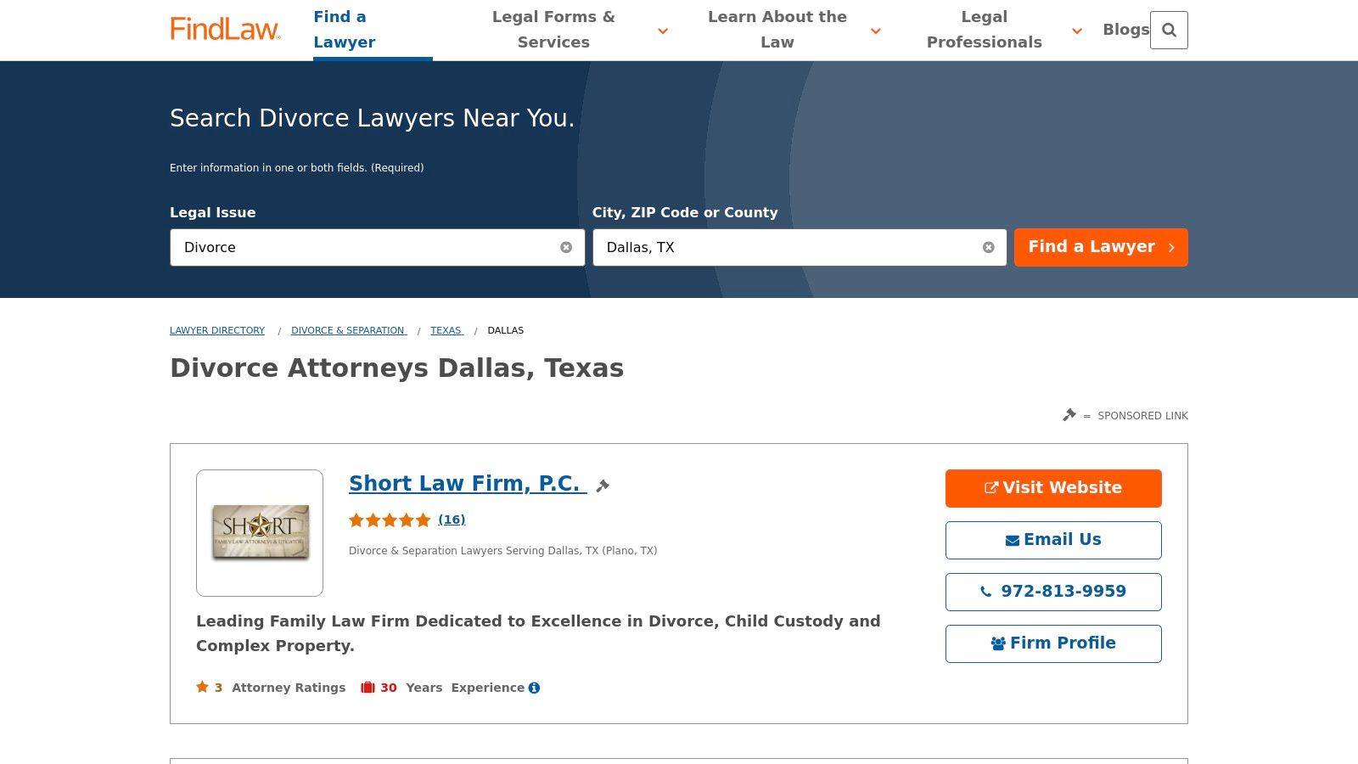Open the Blogs menu item
1358x764 pixels.
pos(1125,29)
